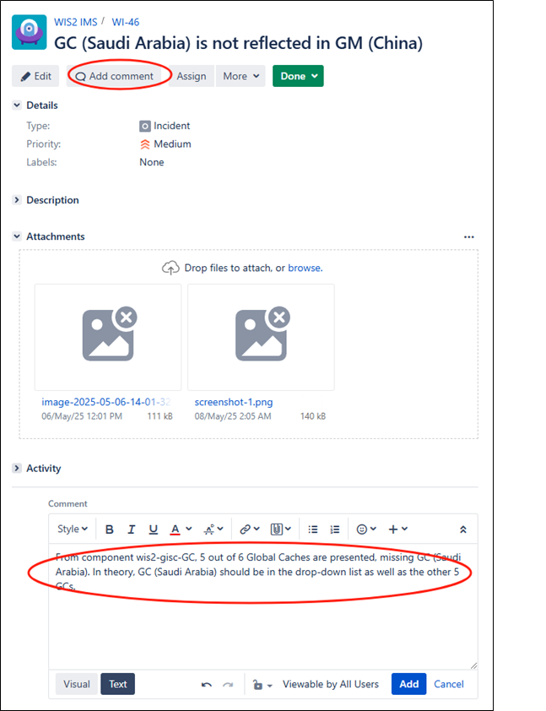
Task: Open the More actions menu
Action: [x=241, y=76]
